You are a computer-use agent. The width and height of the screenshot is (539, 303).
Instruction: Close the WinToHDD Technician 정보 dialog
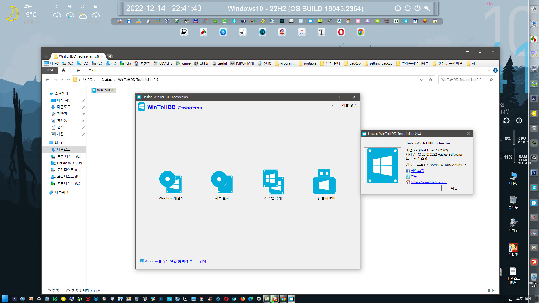468,134
